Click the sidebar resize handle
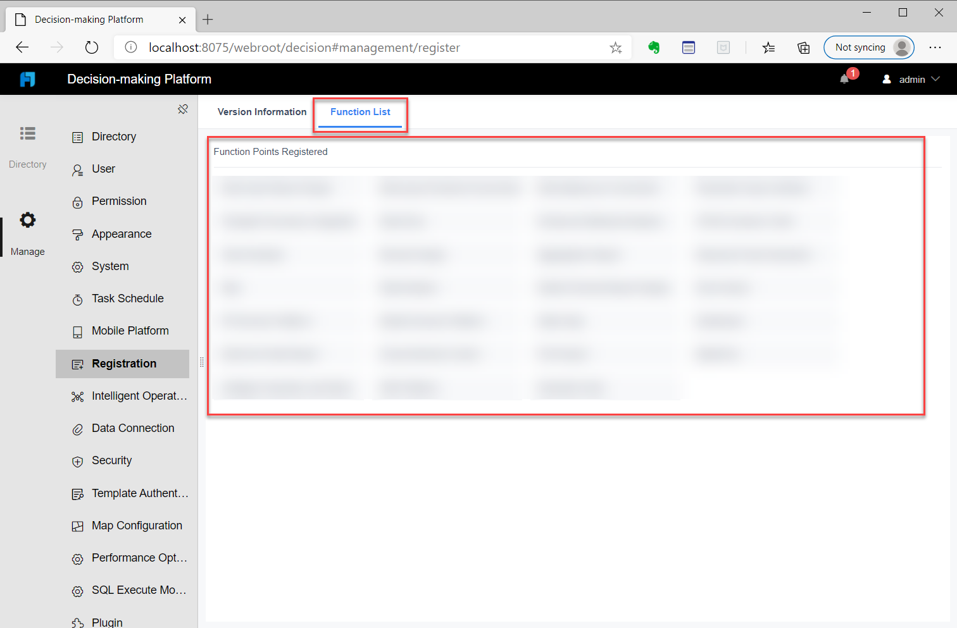This screenshot has height=628, width=957. click(x=202, y=362)
